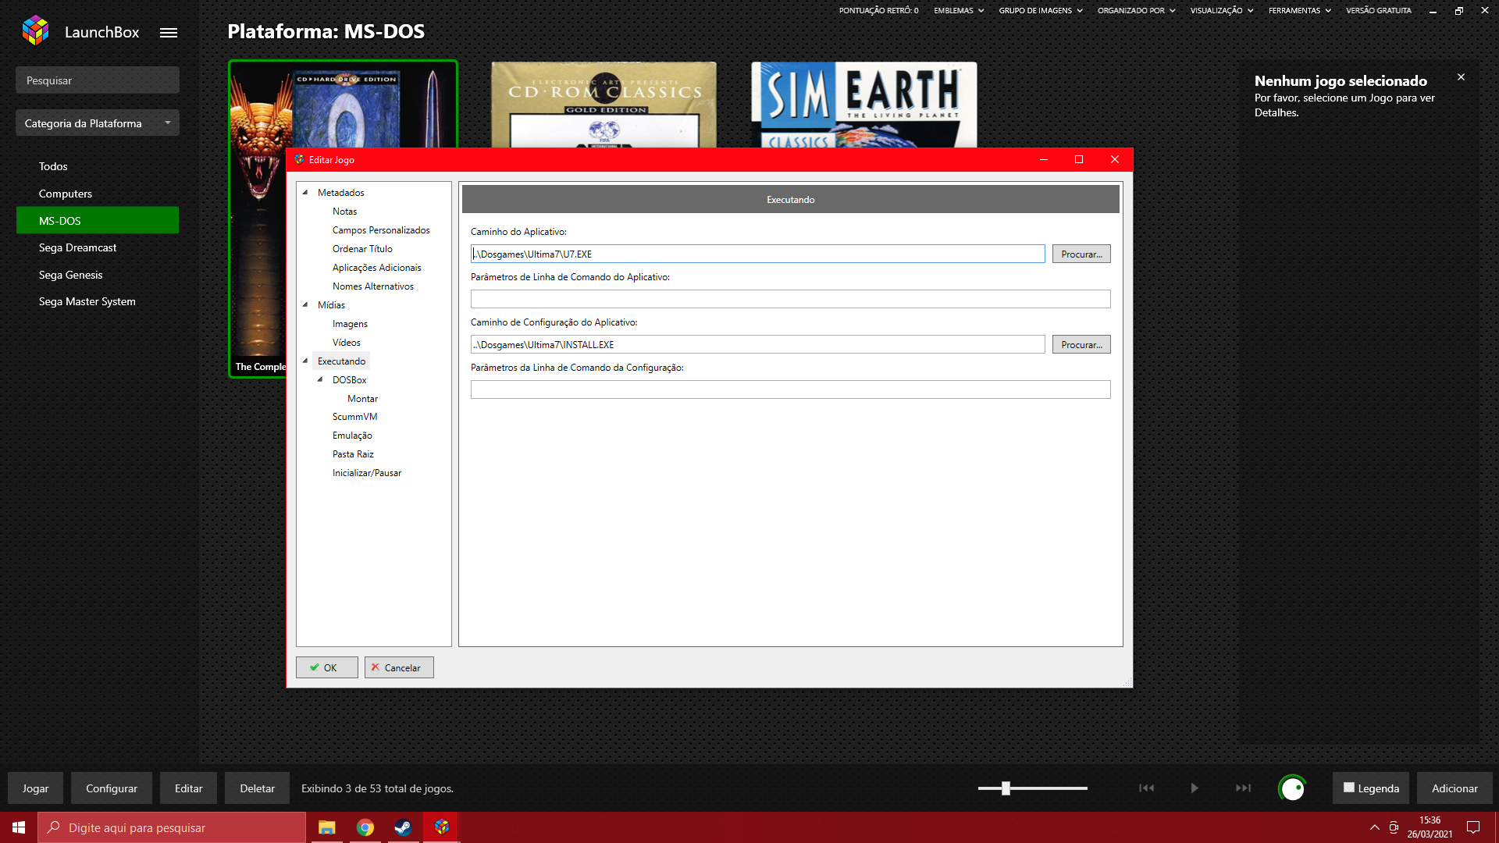Collapse the Executando tree node

click(305, 361)
